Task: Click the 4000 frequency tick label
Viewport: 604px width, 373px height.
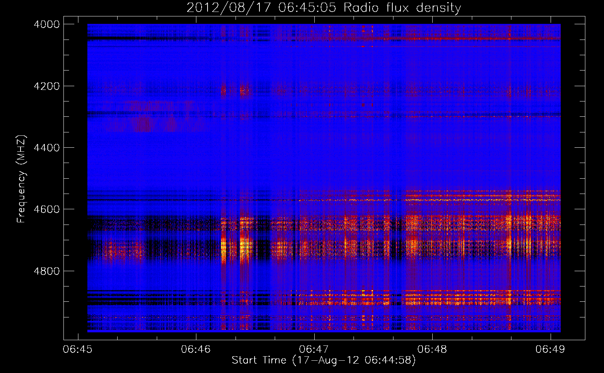Action: 47,24
